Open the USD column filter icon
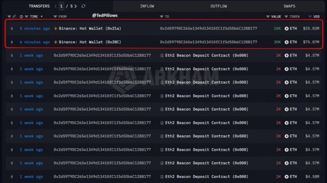The width and height of the screenshot is (327, 183). [x=310, y=16]
